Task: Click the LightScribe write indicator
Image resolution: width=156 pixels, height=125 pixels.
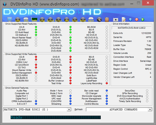Action: tap(107, 78)
